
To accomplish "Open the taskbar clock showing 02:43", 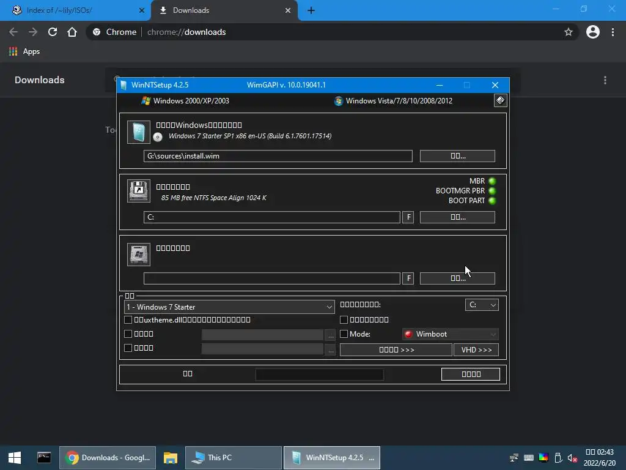I will [x=600, y=458].
